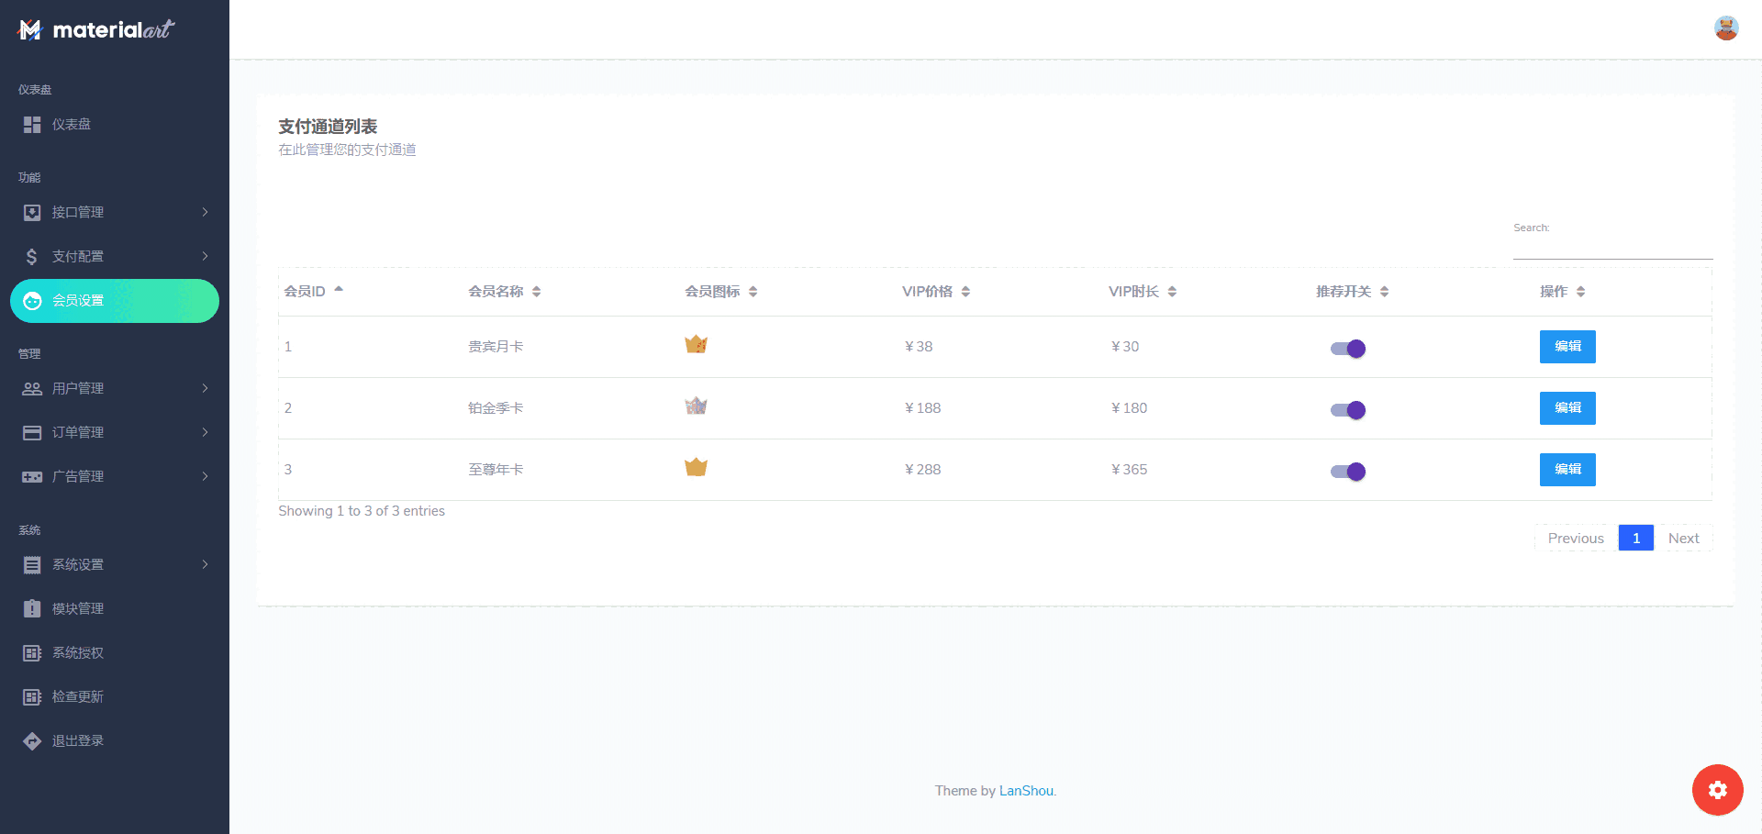Click the ¥288 price cell
The width and height of the screenshot is (1762, 834).
[x=922, y=470]
